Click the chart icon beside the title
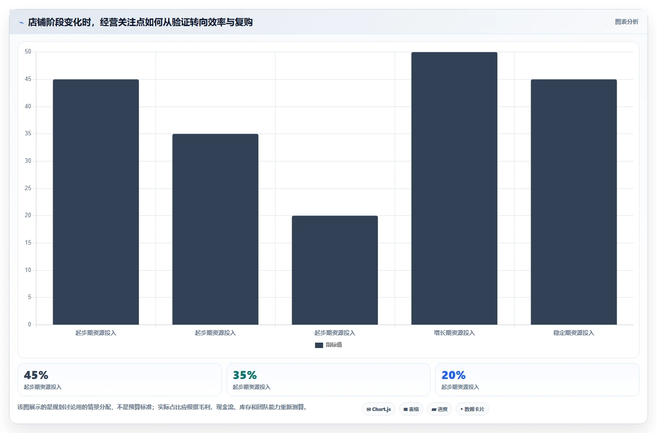657x433 pixels. coord(21,22)
